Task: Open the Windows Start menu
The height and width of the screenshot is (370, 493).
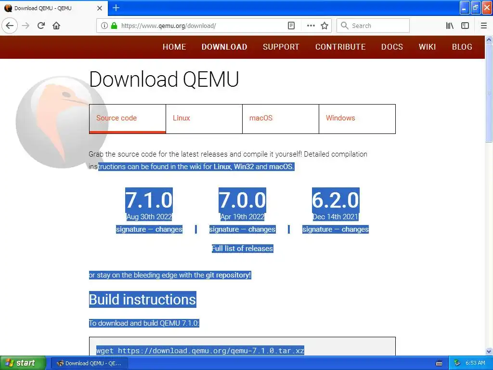Action: tap(23, 363)
